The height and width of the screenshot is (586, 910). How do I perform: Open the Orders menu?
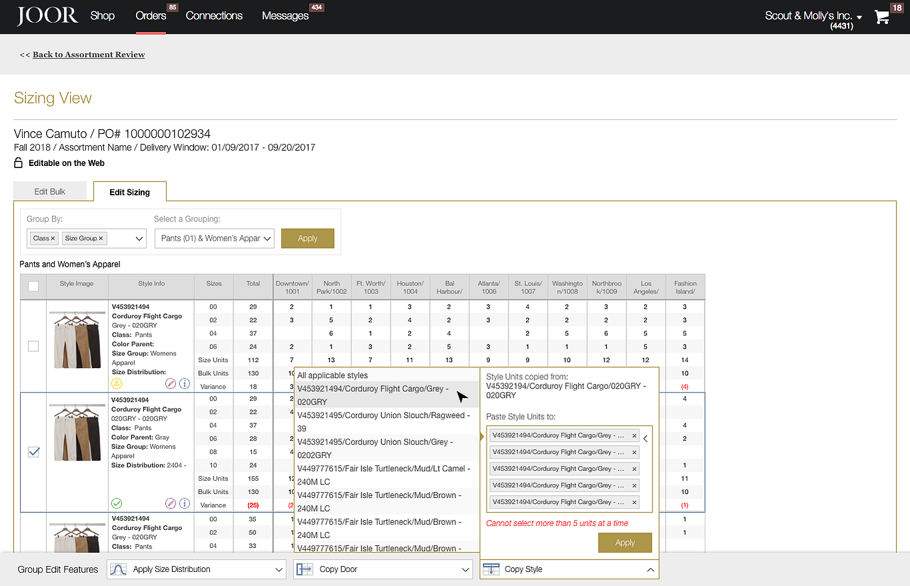[151, 15]
